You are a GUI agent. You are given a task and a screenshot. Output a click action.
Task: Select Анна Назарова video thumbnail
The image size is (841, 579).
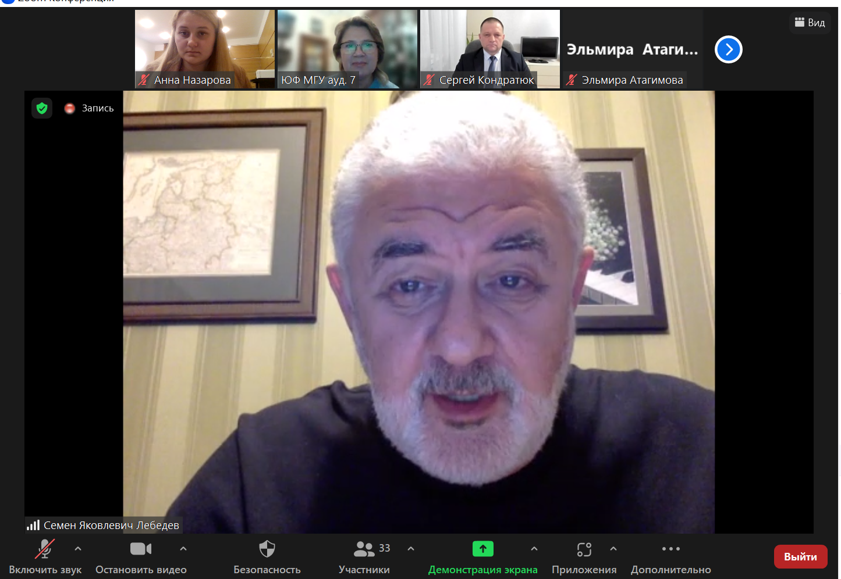(x=205, y=49)
